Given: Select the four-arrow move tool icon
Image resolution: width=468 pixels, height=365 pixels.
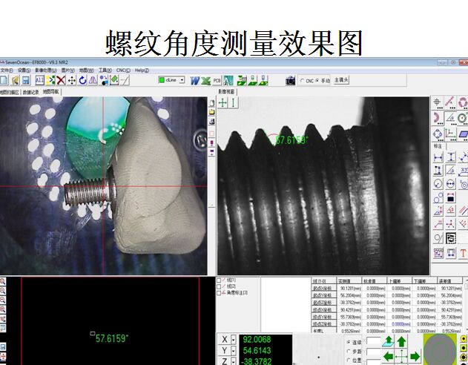Looking at the screenshot, I should point(71,80).
